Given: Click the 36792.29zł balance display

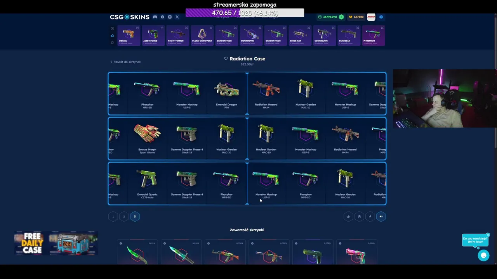Looking at the screenshot, I should click(328, 17).
